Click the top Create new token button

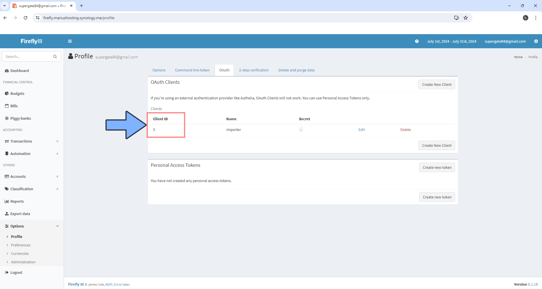tap(437, 168)
